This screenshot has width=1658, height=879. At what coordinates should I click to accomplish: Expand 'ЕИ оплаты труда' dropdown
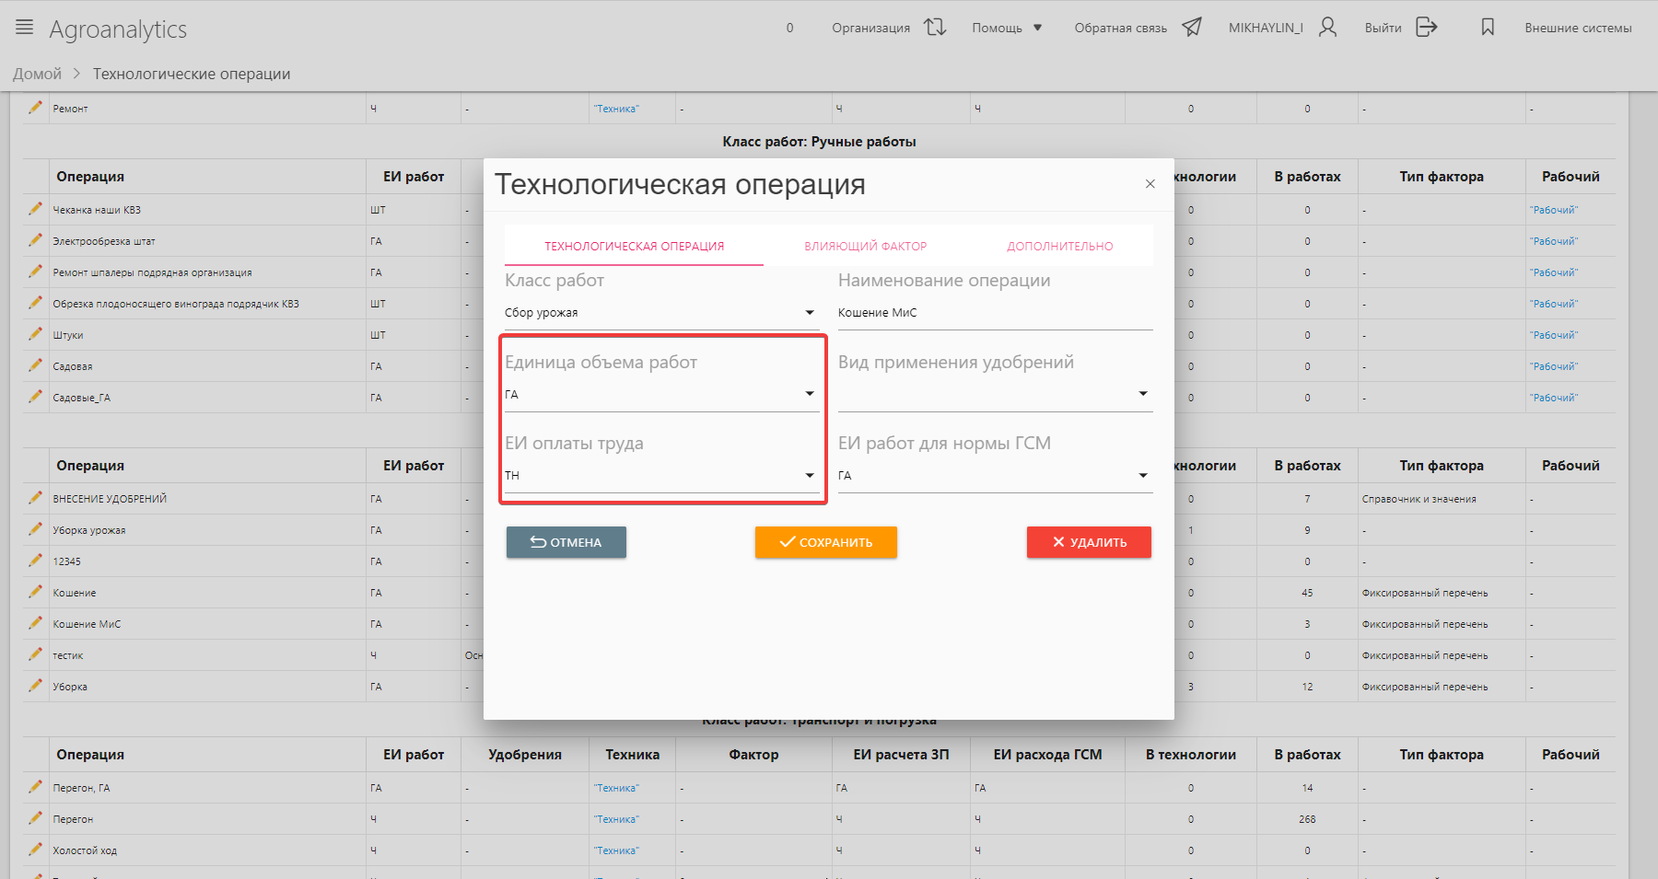(809, 476)
